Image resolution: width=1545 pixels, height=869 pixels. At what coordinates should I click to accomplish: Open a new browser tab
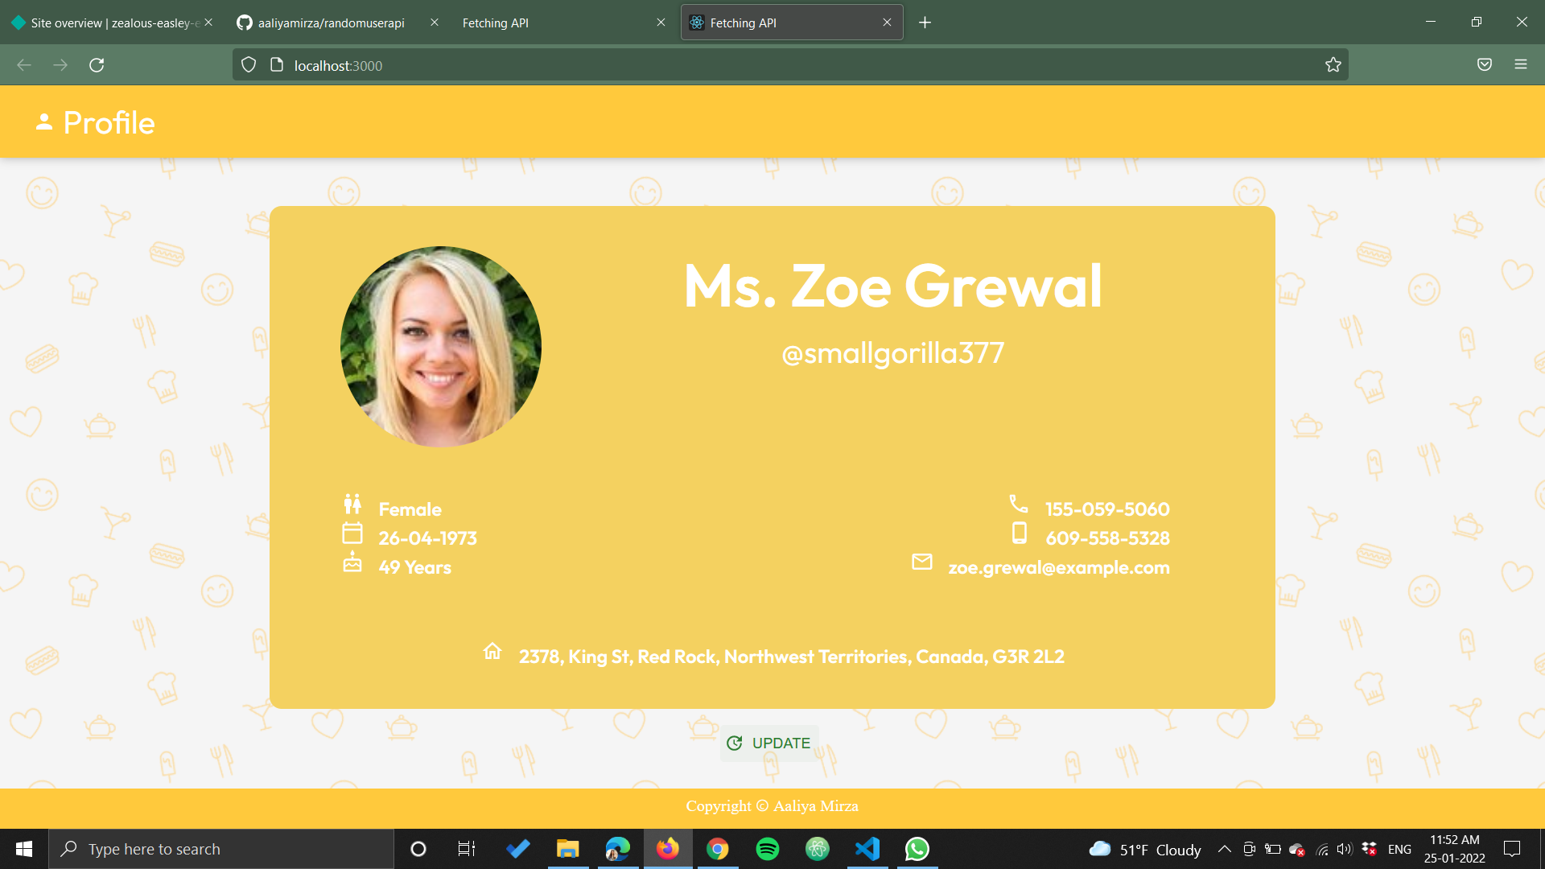click(925, 23)
